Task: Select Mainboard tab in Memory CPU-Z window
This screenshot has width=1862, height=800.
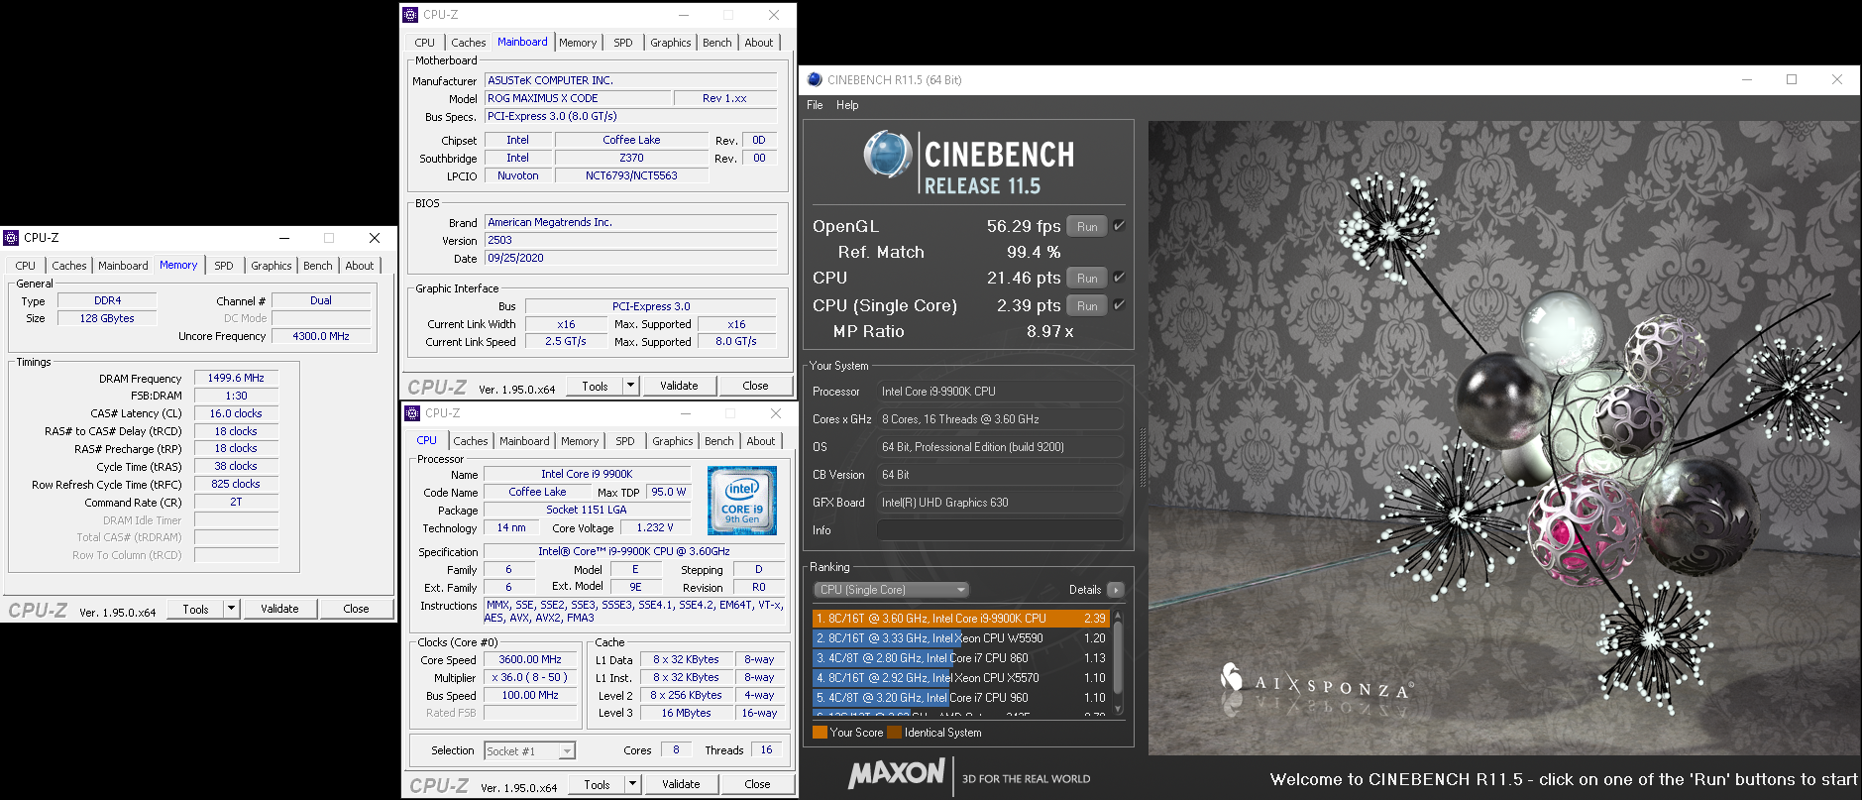Action: (123, 266)
